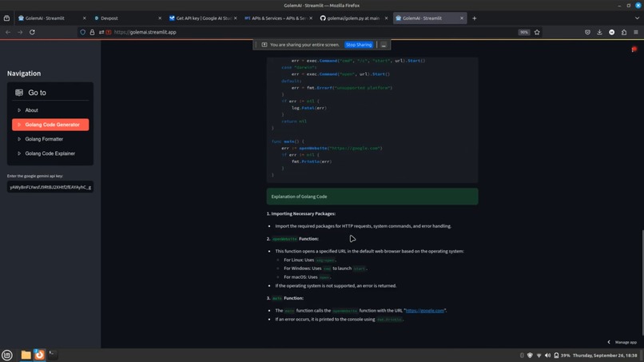Viewport: 644px width, 362px height.
Task: Open the extensions puzzle icon
Action: click(x=624, y=32)
